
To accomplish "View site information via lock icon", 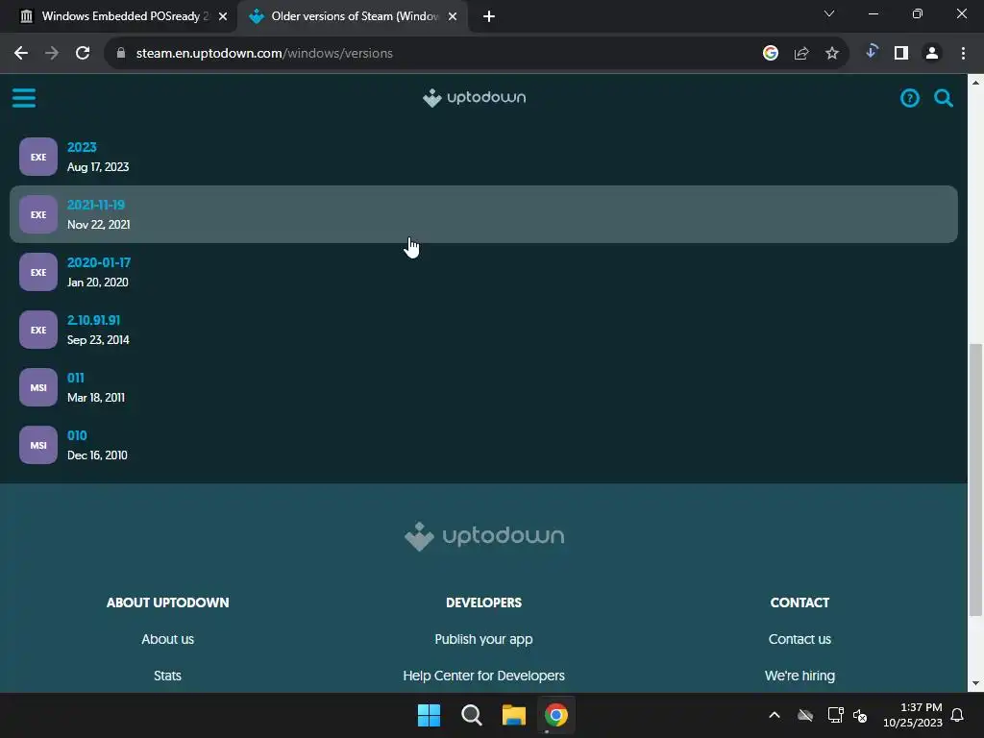I will tap(121, 54).
